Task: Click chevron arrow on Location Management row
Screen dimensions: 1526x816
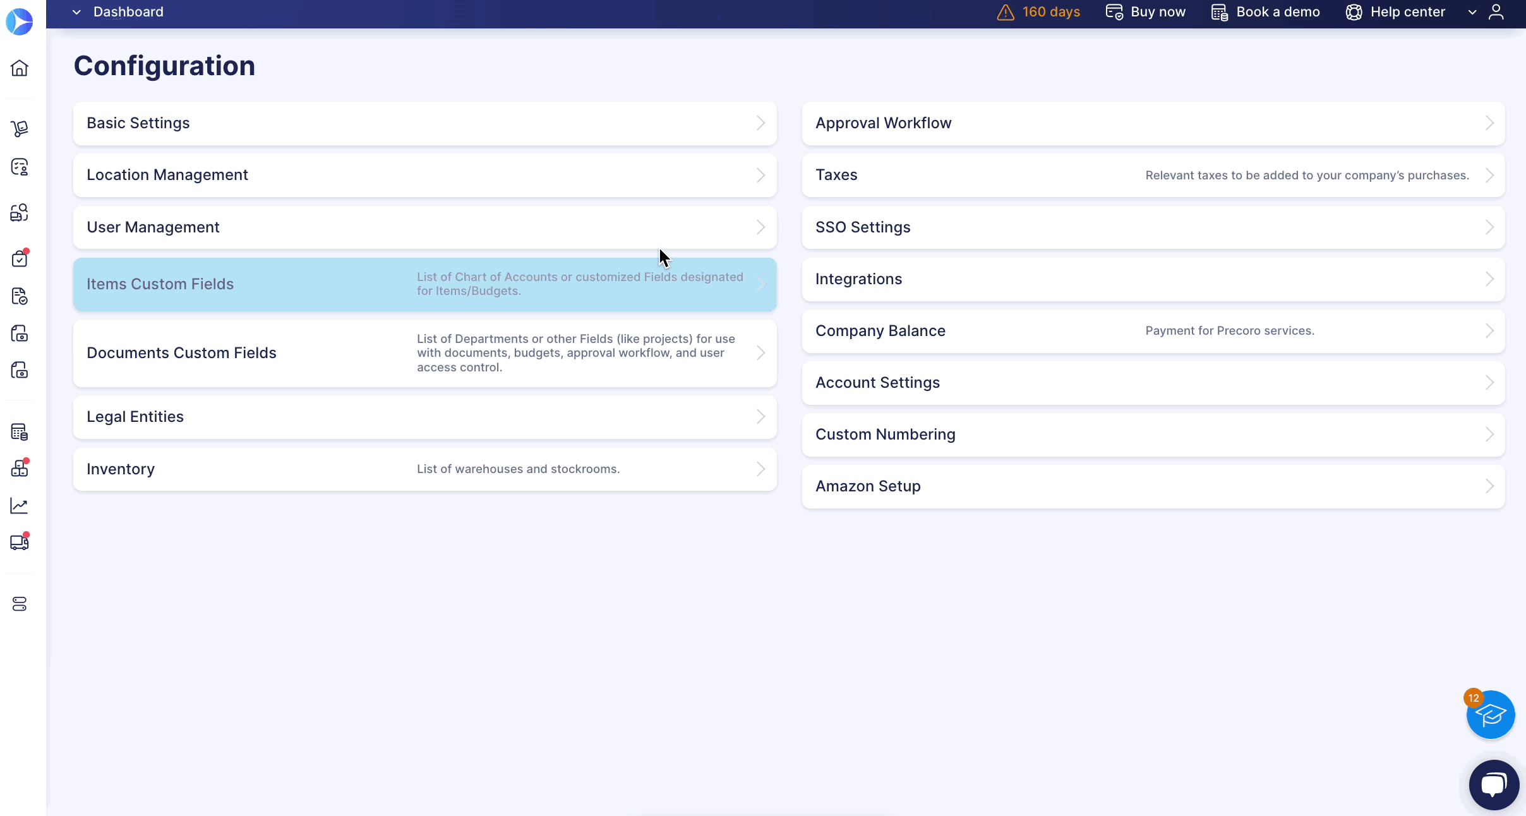Action: point(761,175)
